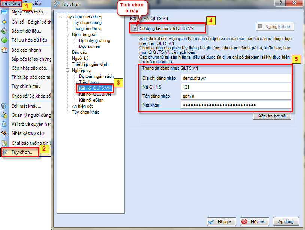Open the Hệ thống menu
The height and width of the screenshot is (230, 305).
pyautogui.click(x=11, y=3)
